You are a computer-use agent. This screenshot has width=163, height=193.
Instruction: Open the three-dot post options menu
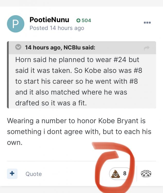coord(147,23)
